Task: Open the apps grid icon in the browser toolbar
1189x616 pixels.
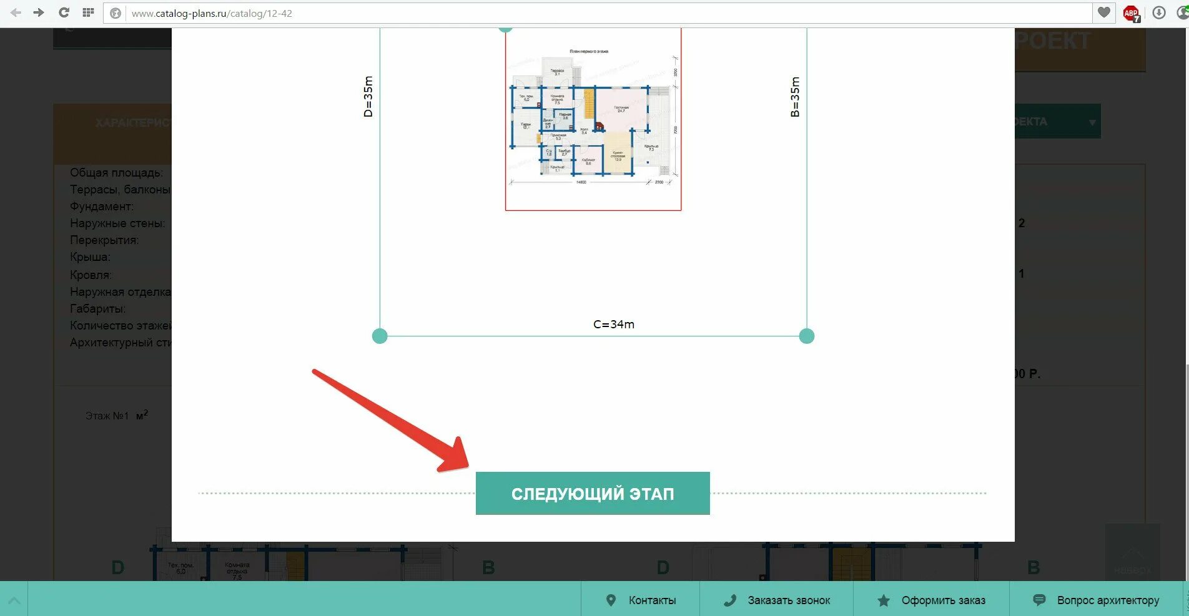Action: (88, 12)
